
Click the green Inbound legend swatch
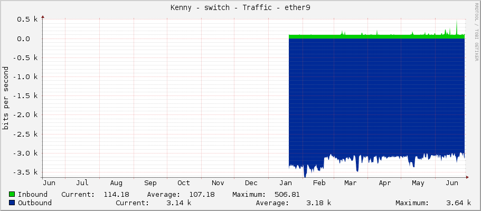click(12, 195)
